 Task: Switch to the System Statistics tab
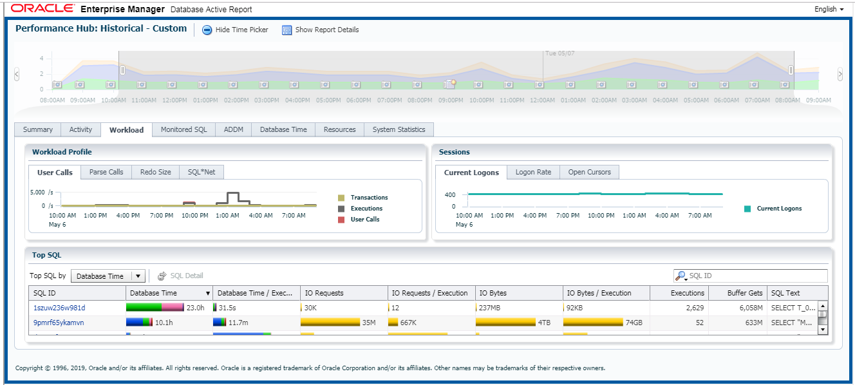(x=399, y=129)
